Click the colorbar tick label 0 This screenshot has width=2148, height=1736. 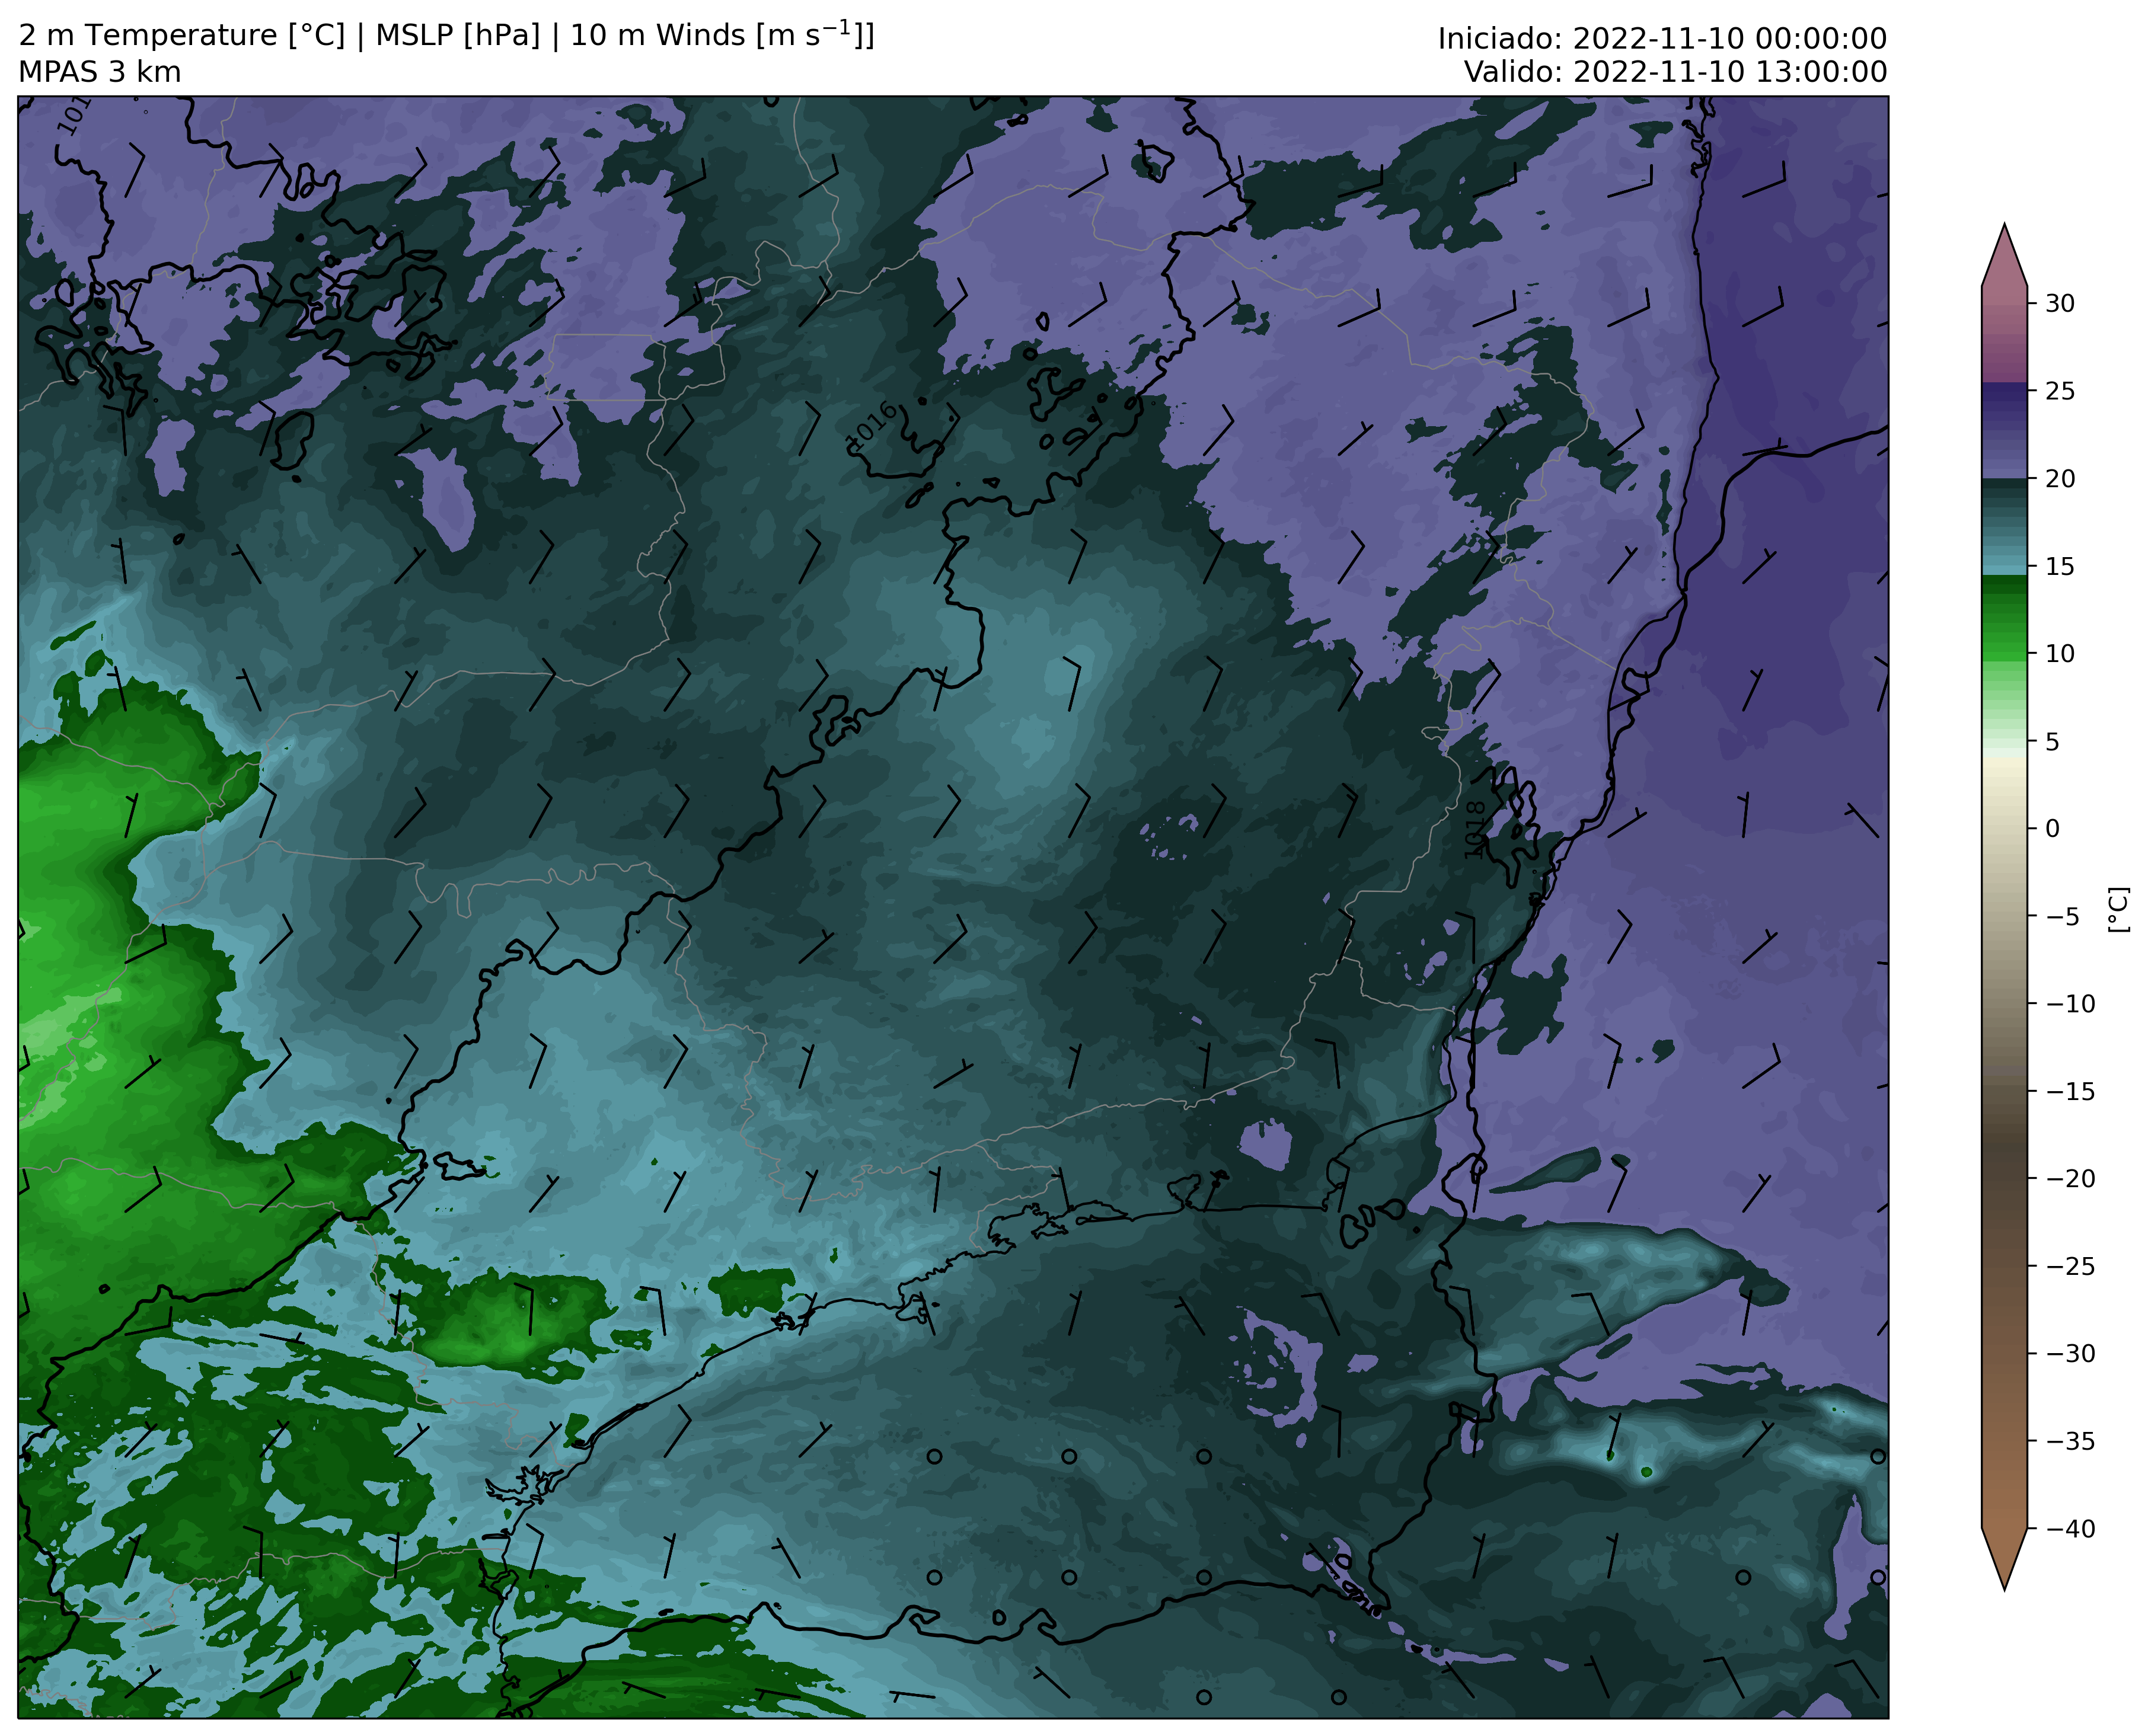2052,829
